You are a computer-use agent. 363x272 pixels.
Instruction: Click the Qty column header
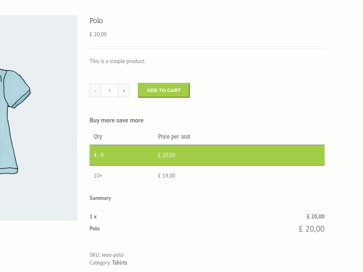98,136
